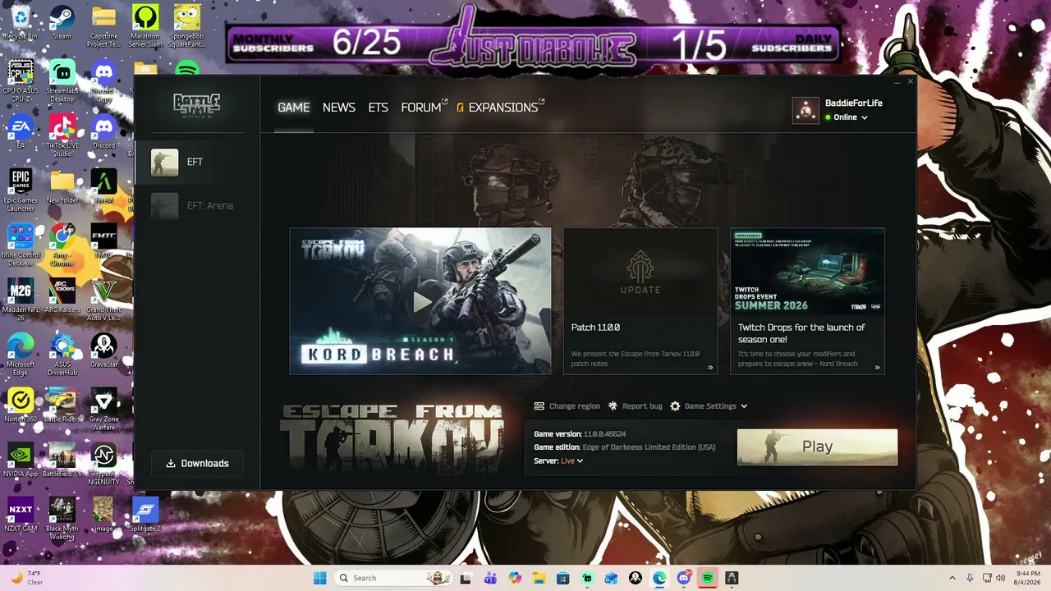Open Splitgate 2 desktop shortcut
1051x591 pixels.
tap(145, 515)
